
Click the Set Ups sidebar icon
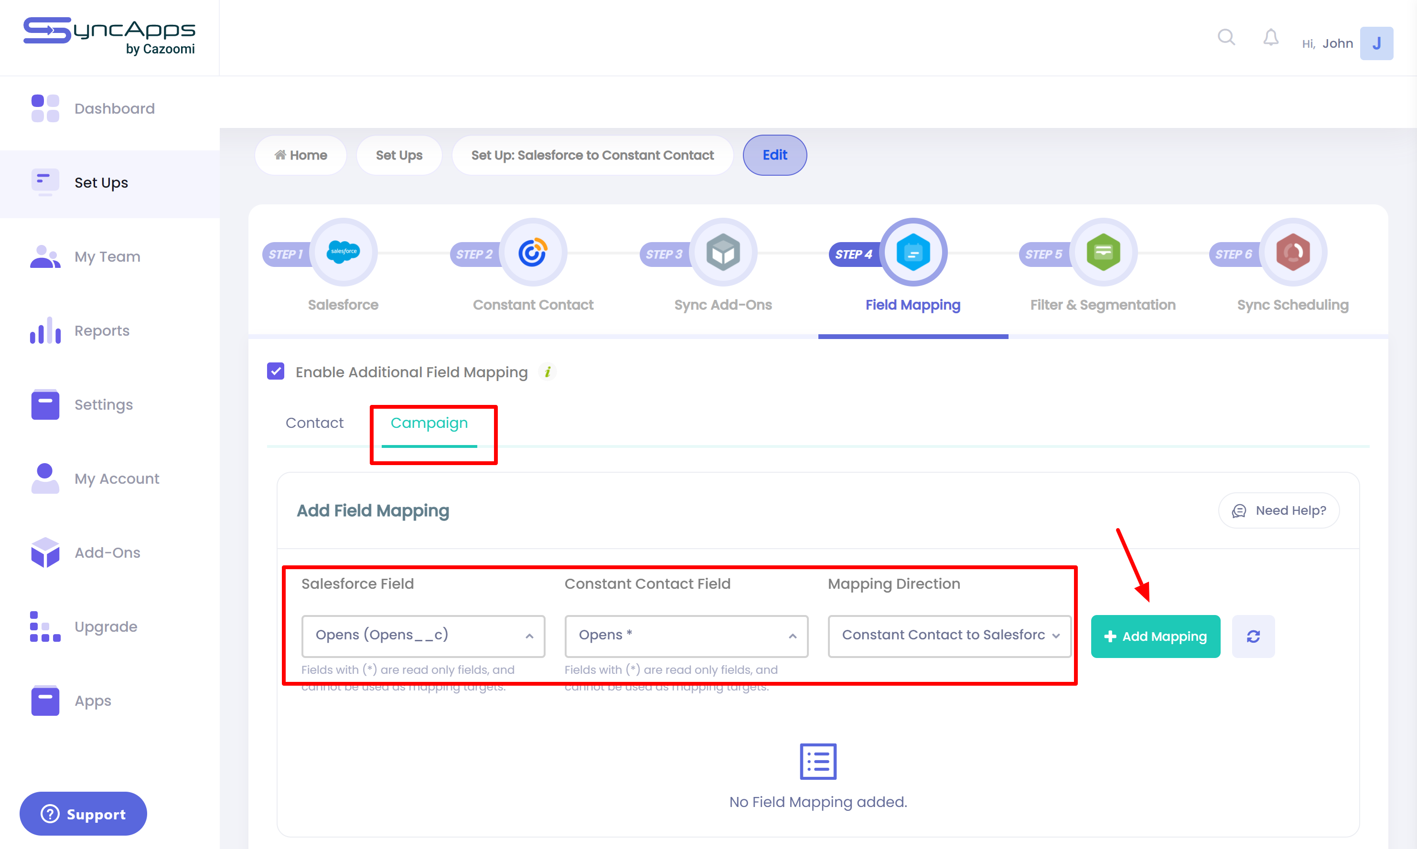point(45,182)
